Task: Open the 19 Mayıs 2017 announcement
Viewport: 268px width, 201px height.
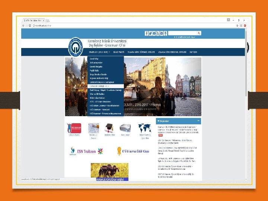Action: pyautogui.click(x=176, y=160)
